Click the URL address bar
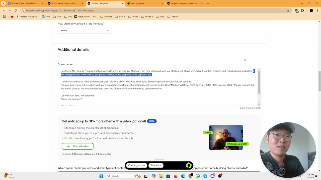Image resolution: width=321 pixels, height=180 pixels. tap(155, 10)
